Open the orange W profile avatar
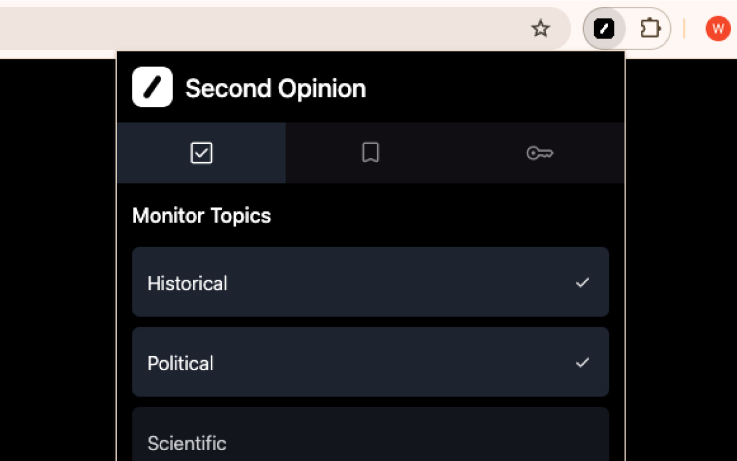This screenshot has height=461, width=737. click(x=718, y=28)
